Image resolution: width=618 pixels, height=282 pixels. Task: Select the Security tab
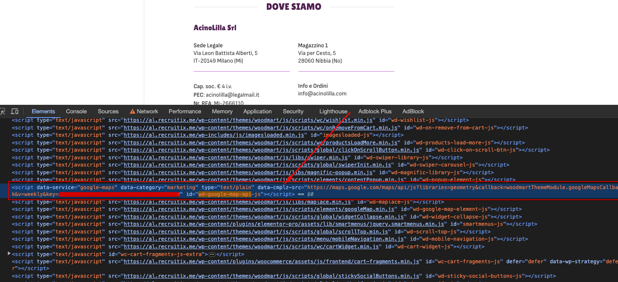(x=293, y=111)
